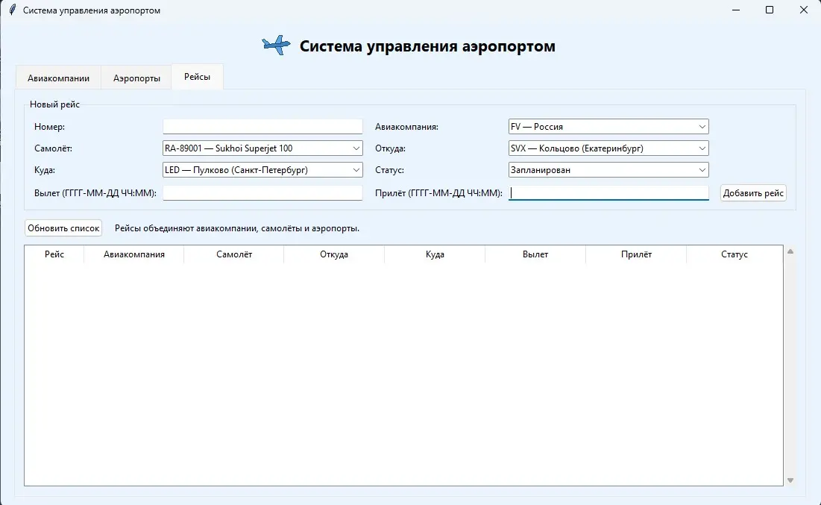This screenshot has height=505, width=821.
Task: Click the Самолёт column header in table
Action: (x=234, y=254)
